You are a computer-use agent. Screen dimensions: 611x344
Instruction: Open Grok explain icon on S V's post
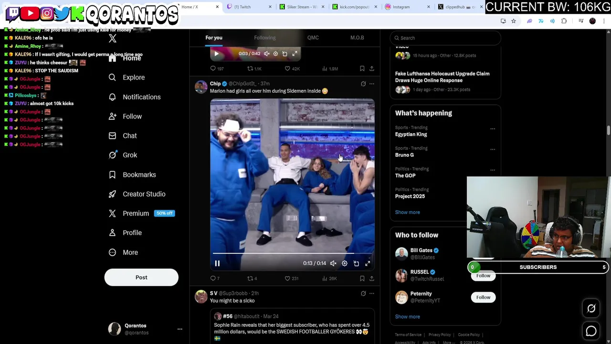click(x=363, y=293)
